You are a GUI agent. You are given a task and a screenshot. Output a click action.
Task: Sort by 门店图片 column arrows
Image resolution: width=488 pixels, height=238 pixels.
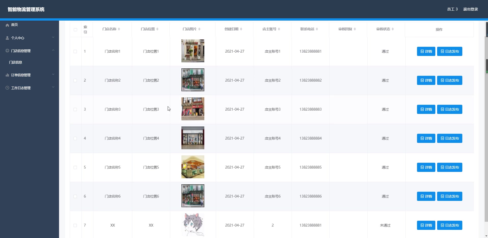[x=199, y=29]
